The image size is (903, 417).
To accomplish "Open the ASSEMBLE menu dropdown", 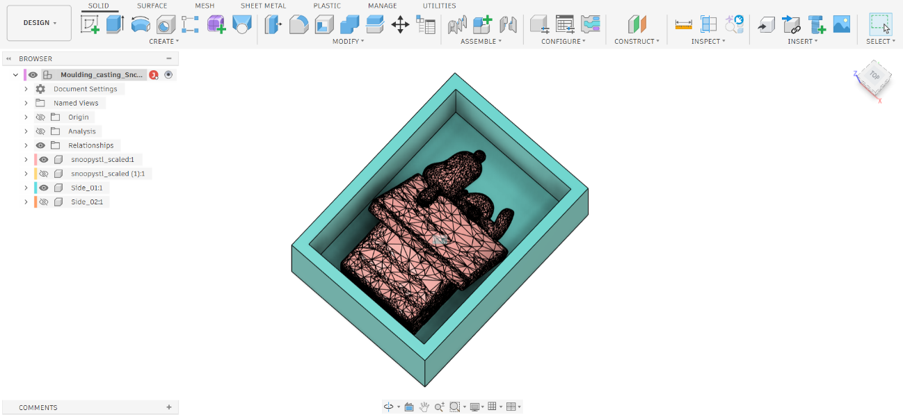I will click(481, 42).
